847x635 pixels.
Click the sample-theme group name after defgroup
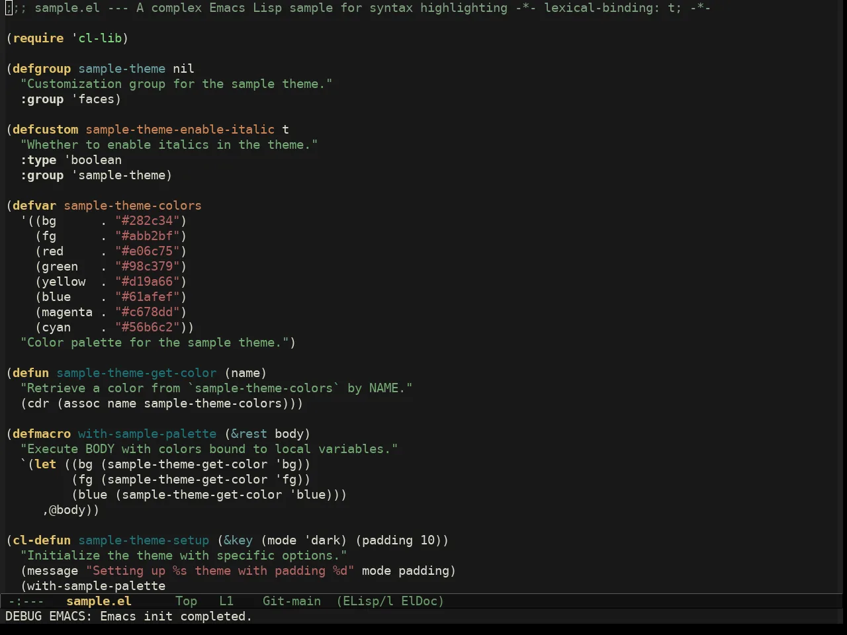coord(122,68)
